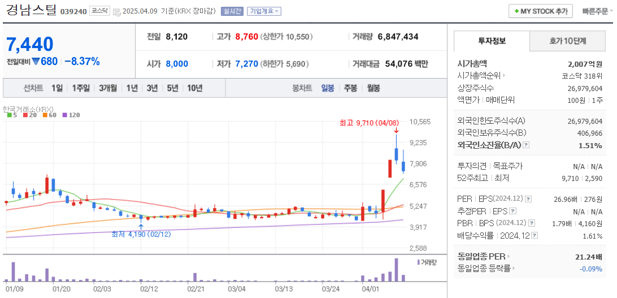Click the 최고 9,710 (04/08) chart marker
The height and width of the screenshot is (298, 617).
369,123
